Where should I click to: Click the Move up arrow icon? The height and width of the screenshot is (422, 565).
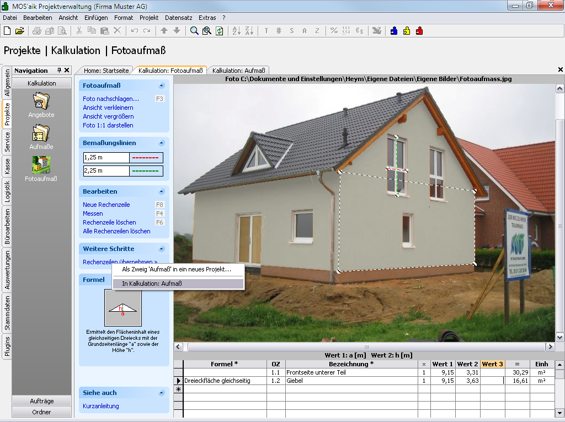[164, 31]
